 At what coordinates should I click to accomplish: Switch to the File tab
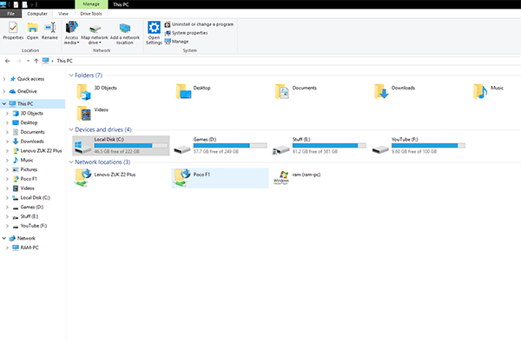click(11, 14)
